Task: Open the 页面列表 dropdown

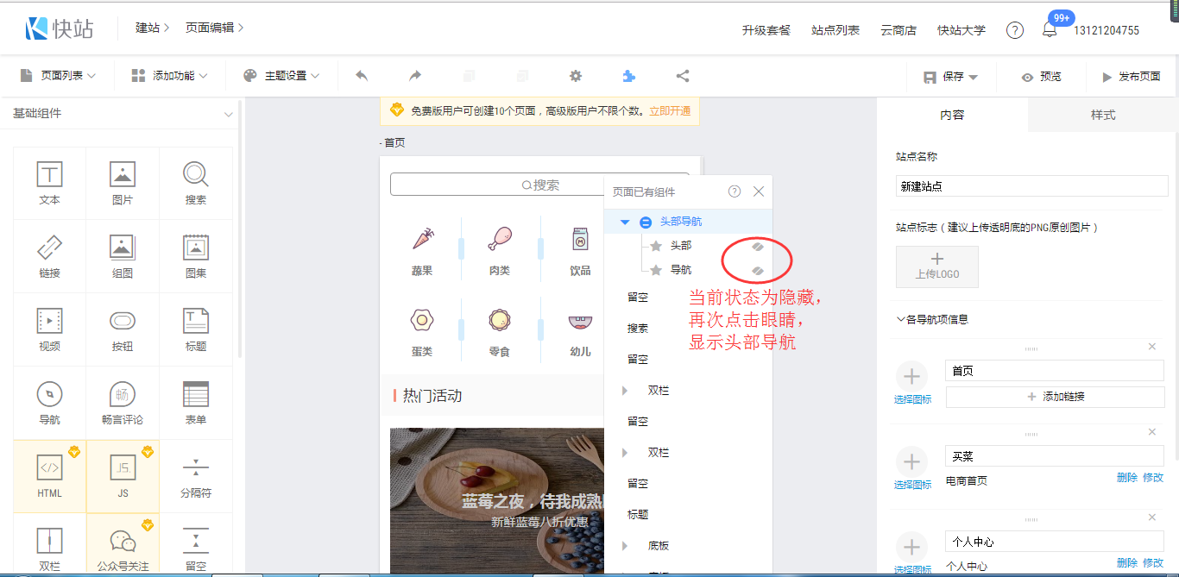Action: click(x=58, y=76)
